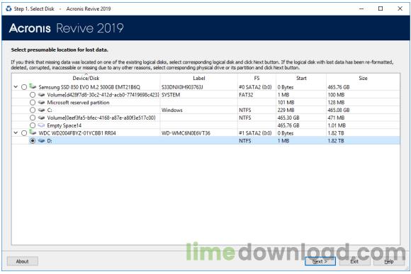Sort by the Device/Disk column header
The height and width of the screenshot is (274, 411).
point(86,78)
